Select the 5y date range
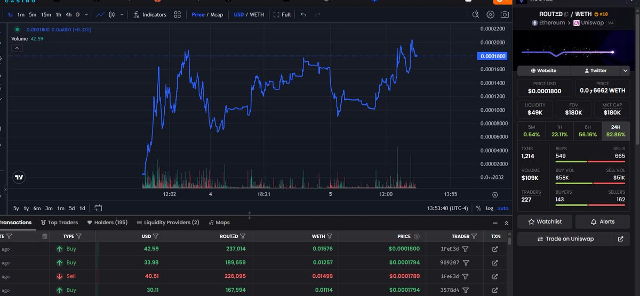Viewport: 640px width, 296px height. 17,208
